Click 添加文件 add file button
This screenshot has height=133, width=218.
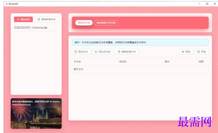(x=81, y=52)
